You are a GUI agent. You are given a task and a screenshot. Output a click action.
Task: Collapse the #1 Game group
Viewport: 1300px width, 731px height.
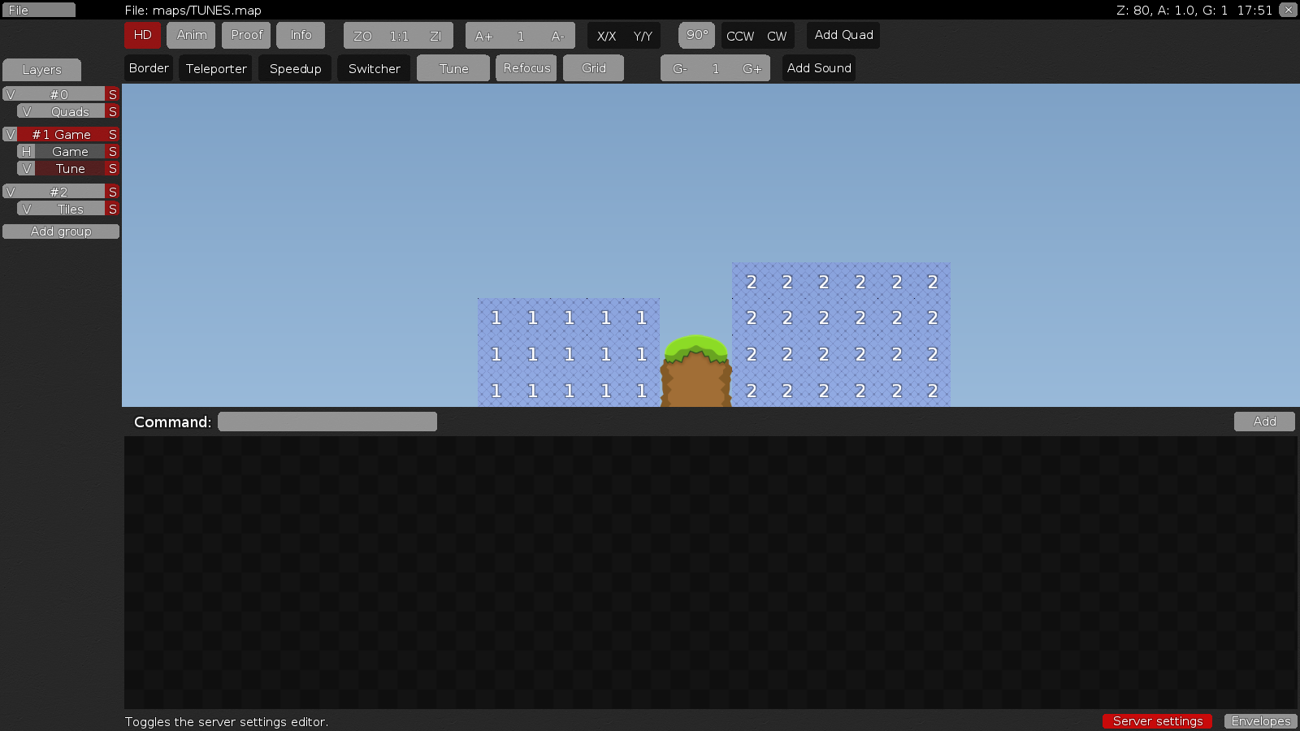coord(61,134)
